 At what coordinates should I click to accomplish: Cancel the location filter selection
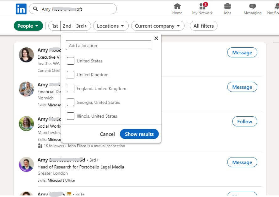107,134
